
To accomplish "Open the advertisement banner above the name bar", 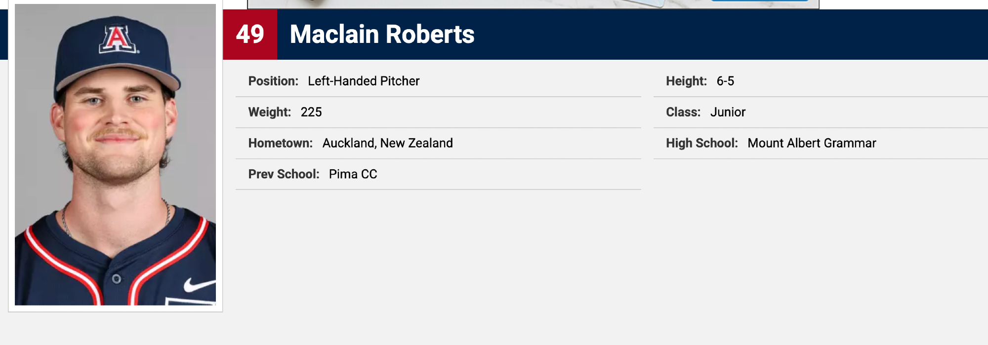I will pos(533,4).
